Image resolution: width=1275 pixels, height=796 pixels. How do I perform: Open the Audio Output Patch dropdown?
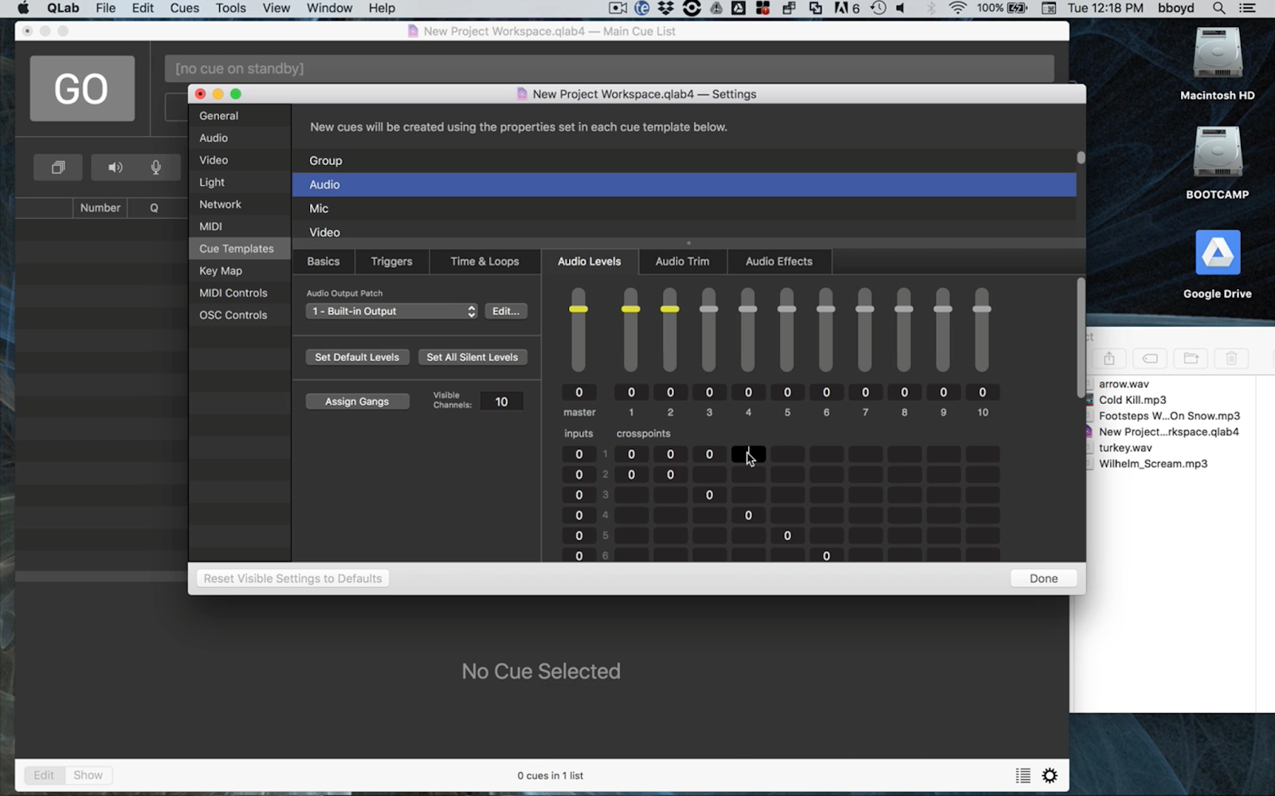(391, 311)
